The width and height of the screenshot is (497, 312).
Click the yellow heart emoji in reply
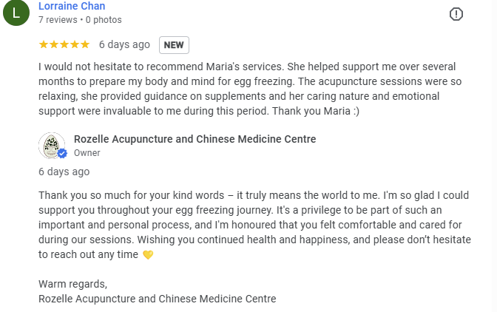click(x=148, y=255)
